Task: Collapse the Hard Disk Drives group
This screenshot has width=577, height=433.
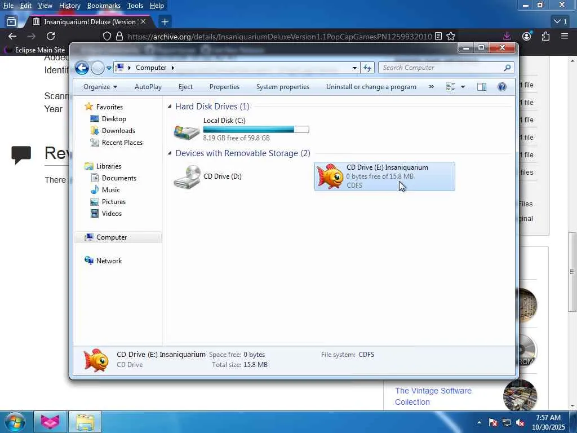Action: coord(170,107)
